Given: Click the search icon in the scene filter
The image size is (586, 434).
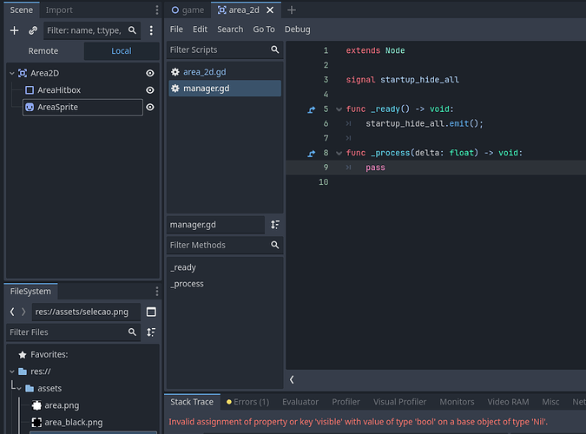Looking at the screenshot, I should (x=132, y=30).
